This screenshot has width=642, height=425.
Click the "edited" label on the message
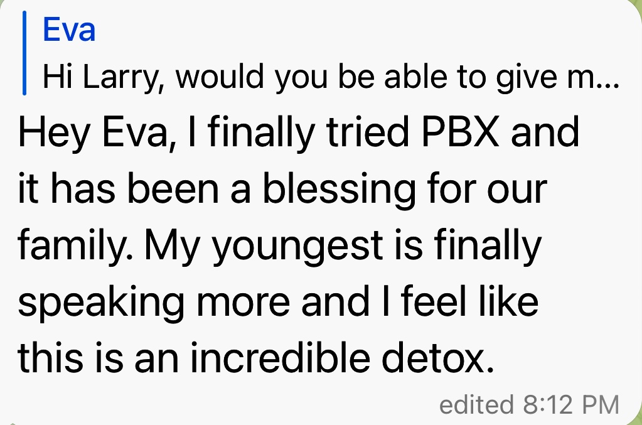[x=476, y=404]
